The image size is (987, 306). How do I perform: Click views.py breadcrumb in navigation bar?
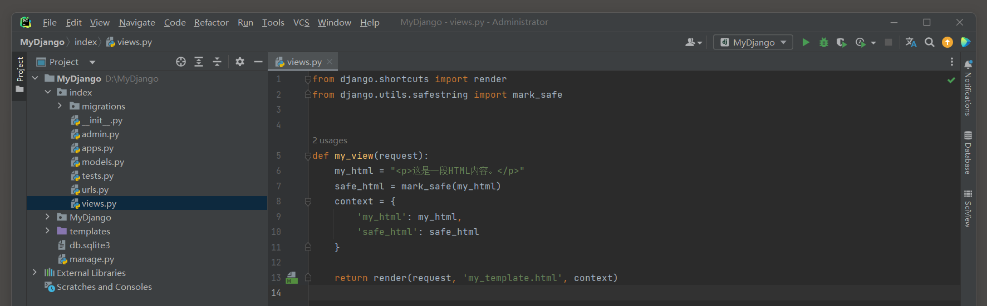point(129,42)
